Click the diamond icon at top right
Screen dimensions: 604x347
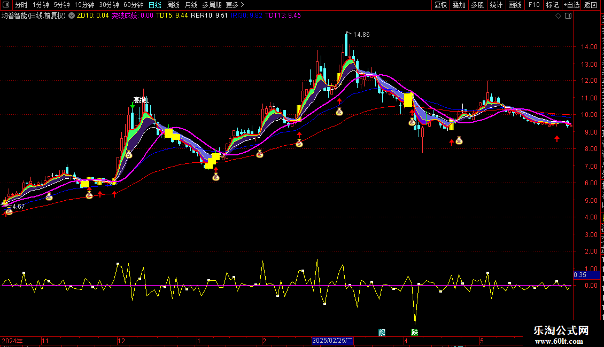point(559,16)
